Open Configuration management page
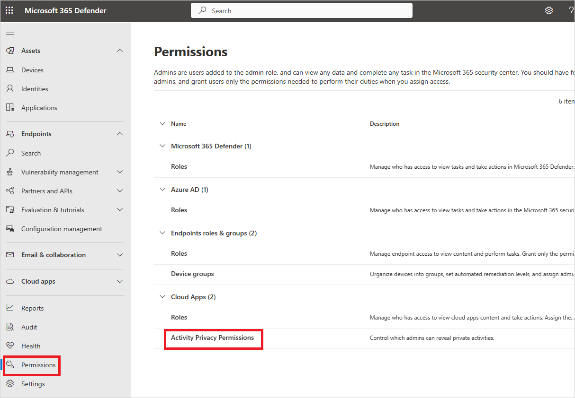575x398 pixels. [x=62, y=229]
